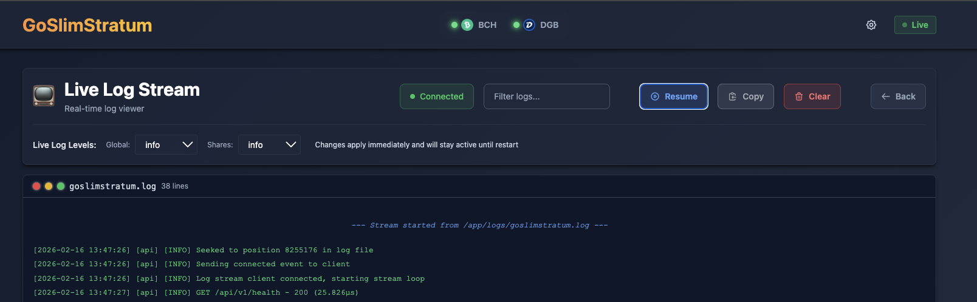This screenshot has height=302, width=977.
Task: Select the BCH coin label
Action: pos(487,25)
